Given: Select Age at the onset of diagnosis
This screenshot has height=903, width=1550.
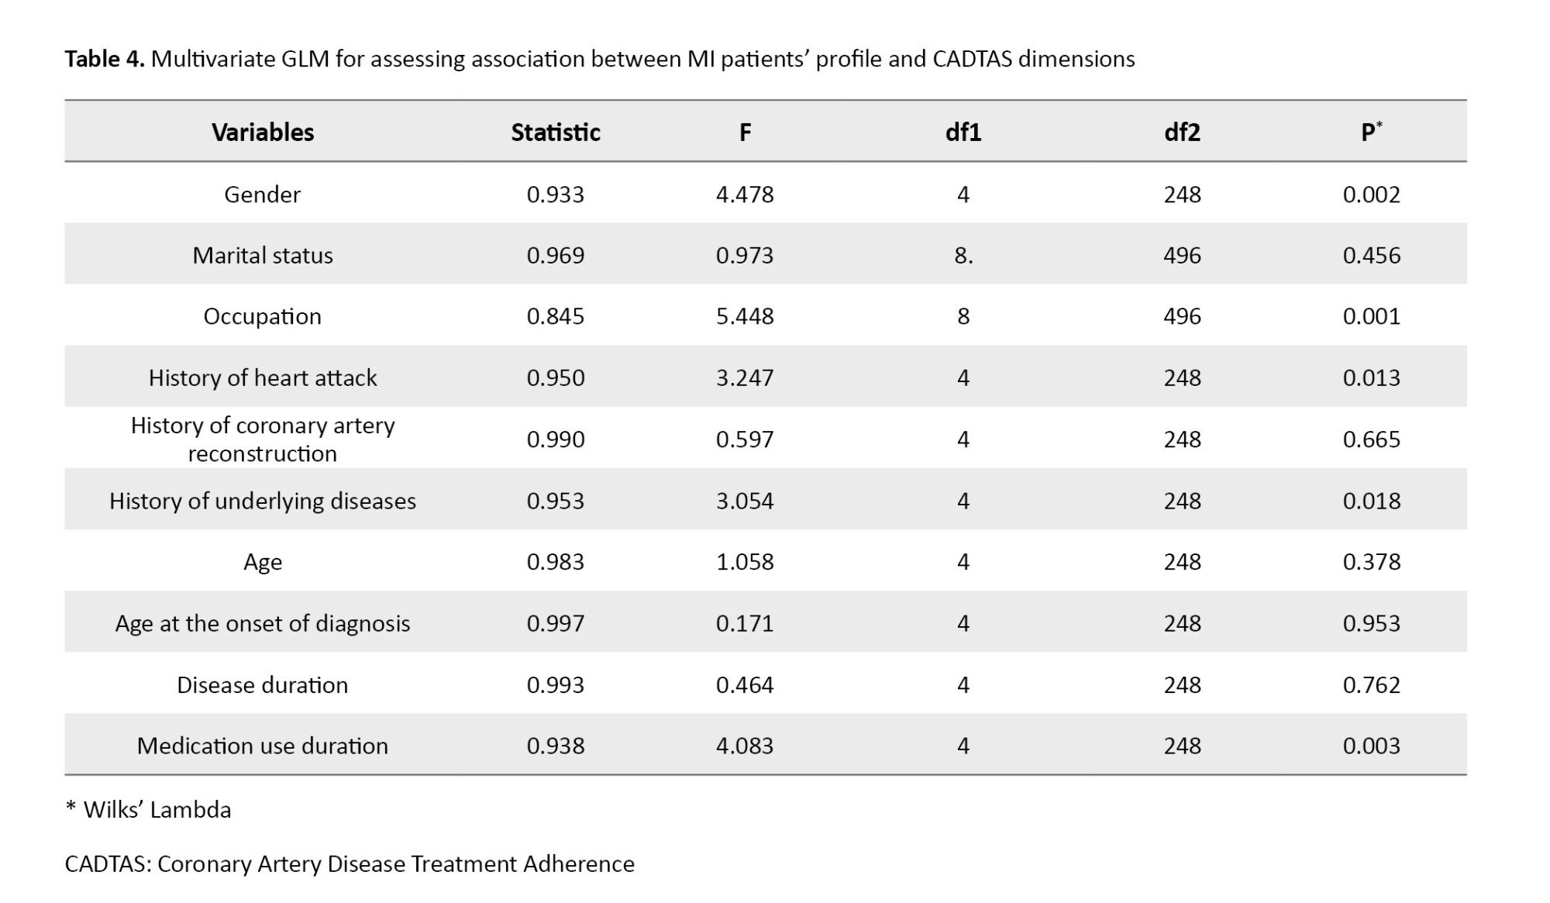Looking at the screenshot, I should point(263,623).
